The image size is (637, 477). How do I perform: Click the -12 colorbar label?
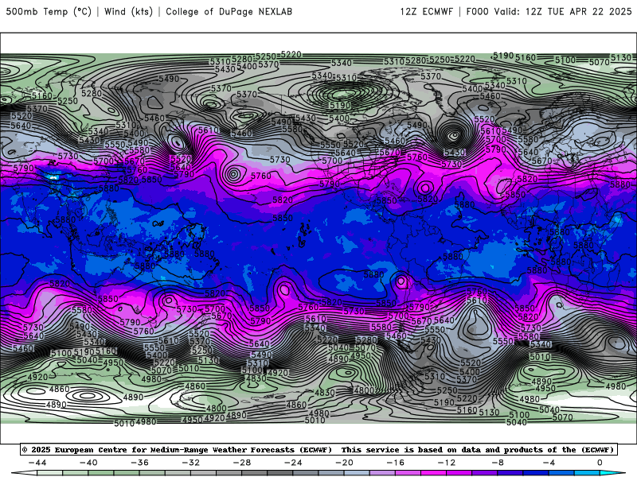(x=447, y=463)
